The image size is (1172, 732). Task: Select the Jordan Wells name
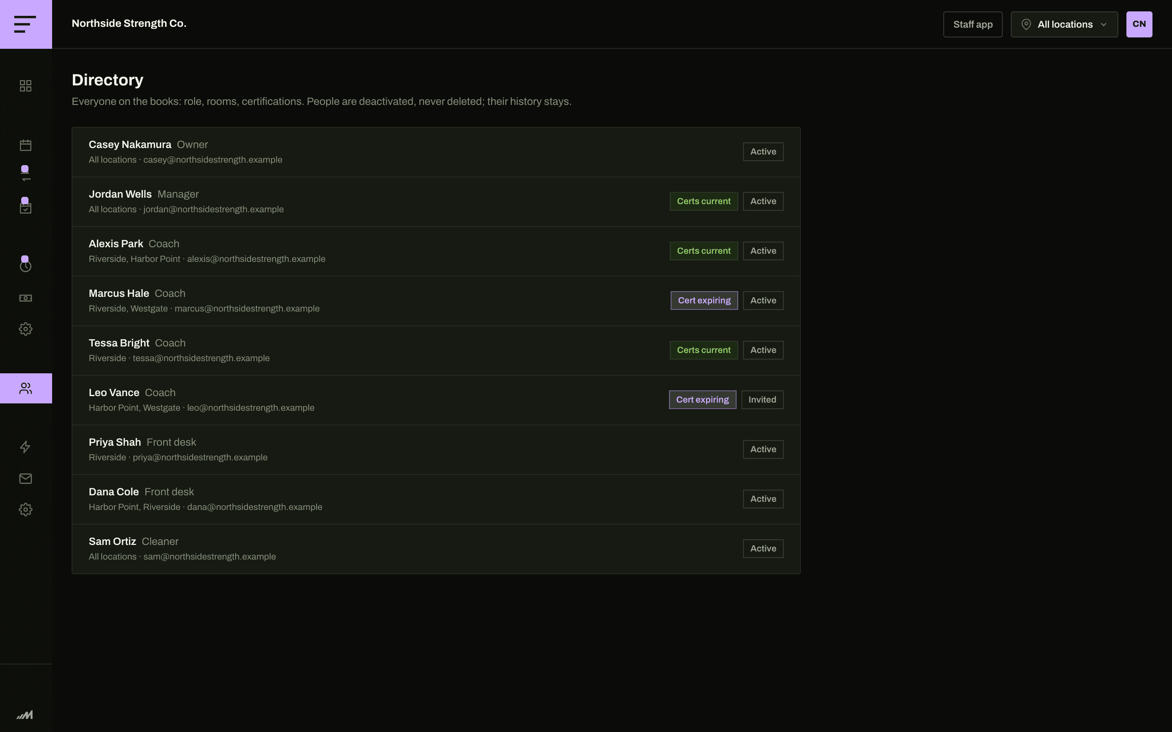120,194
